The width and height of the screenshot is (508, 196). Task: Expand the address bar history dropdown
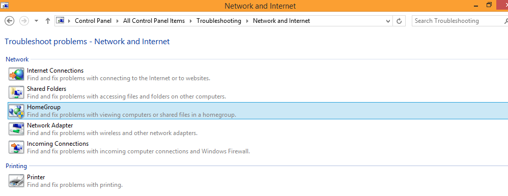388,21
